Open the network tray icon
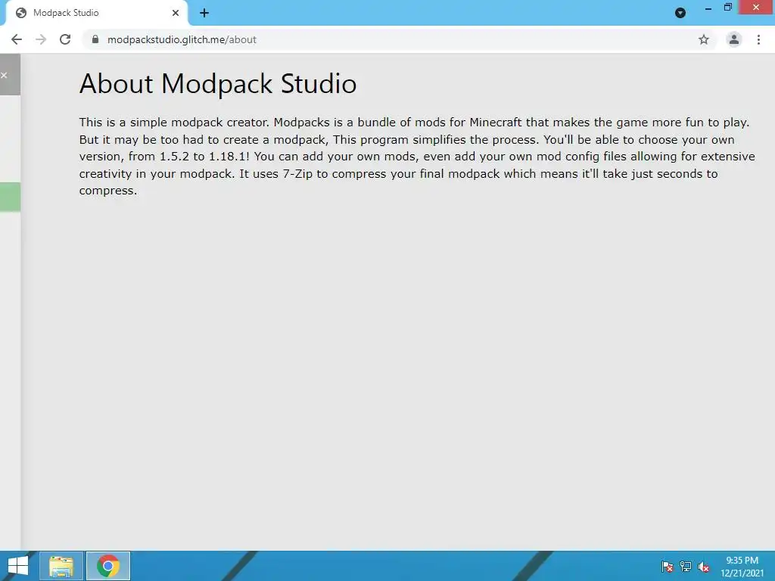775x581 pixels. pos(686,567)
